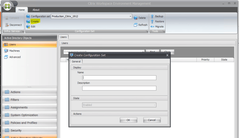Click the Name input field

click(119, 78)
